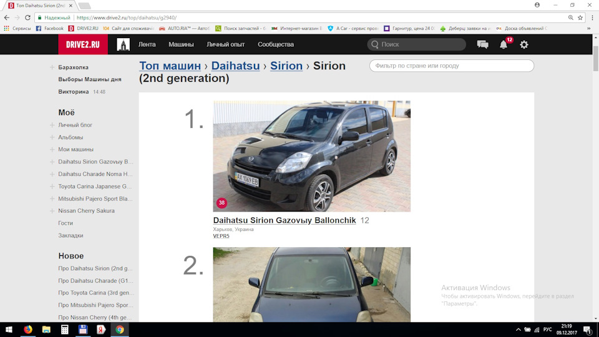The image size is (599, 337).
Task: Open Calculator from the taskbar
Action: tap(64, 330)
